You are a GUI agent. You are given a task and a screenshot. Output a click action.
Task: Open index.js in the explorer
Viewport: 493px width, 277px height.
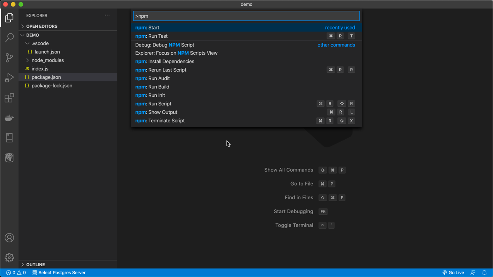68,69
